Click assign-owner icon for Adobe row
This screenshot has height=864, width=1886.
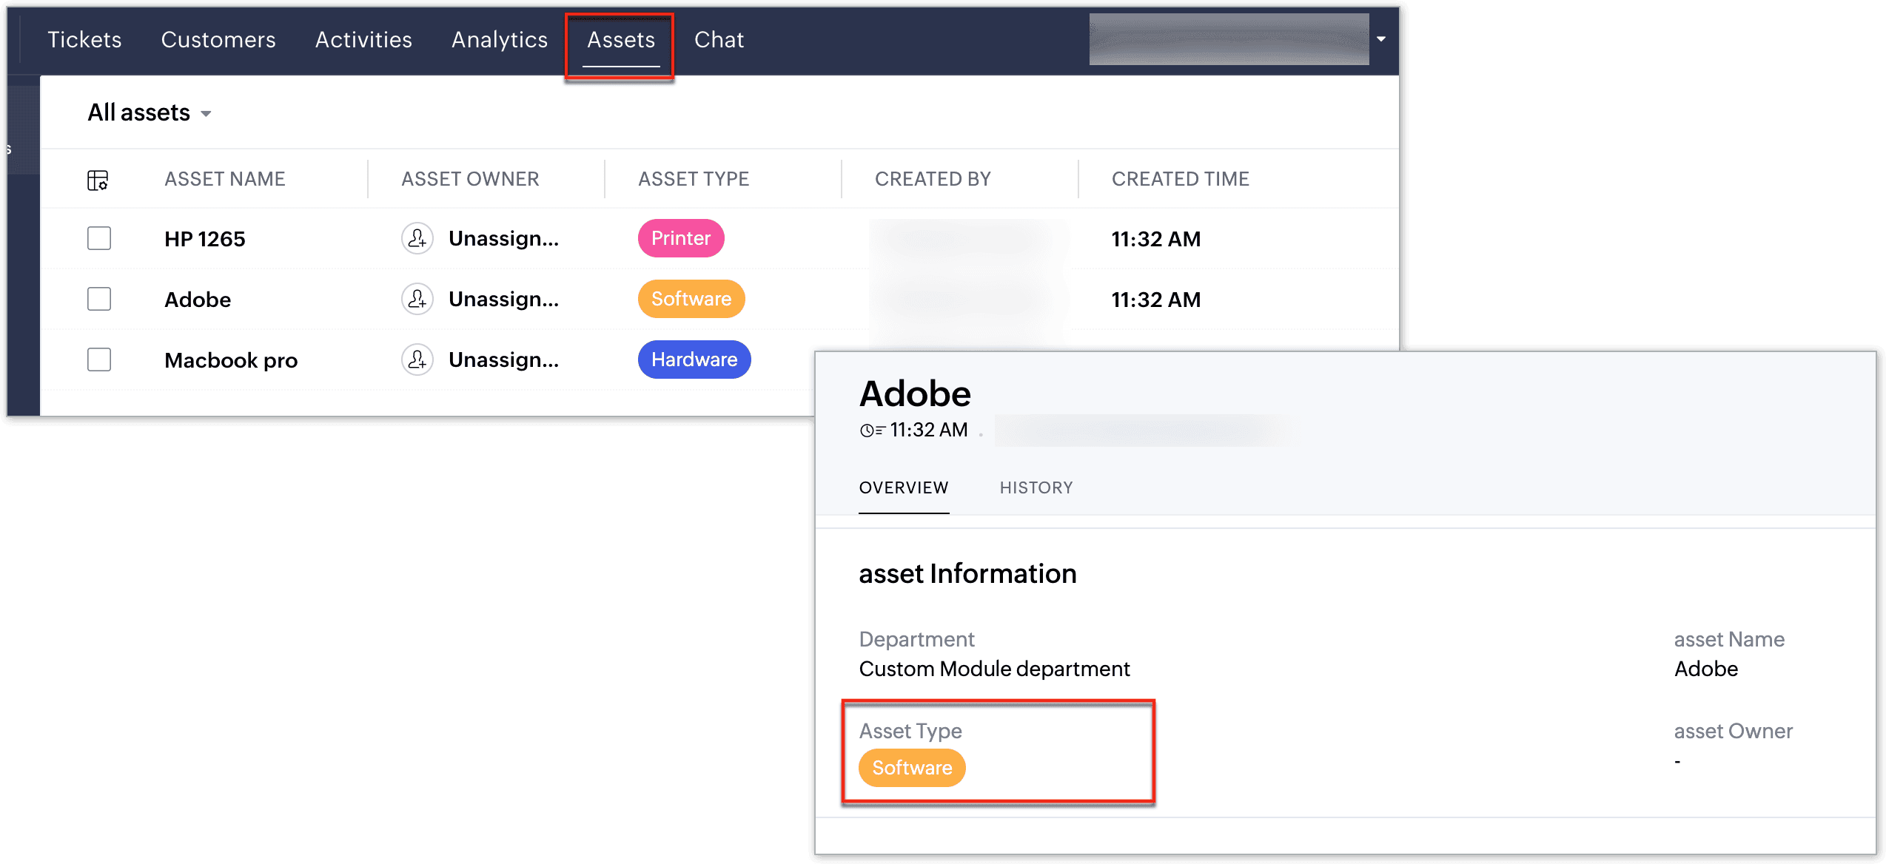pyautogui.click(x=417, y=299)
